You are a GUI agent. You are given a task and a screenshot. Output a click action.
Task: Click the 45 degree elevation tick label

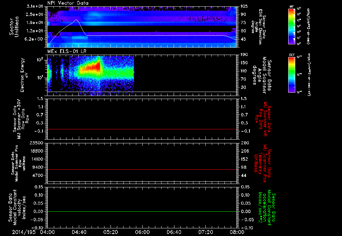click(x=243, y=39)
